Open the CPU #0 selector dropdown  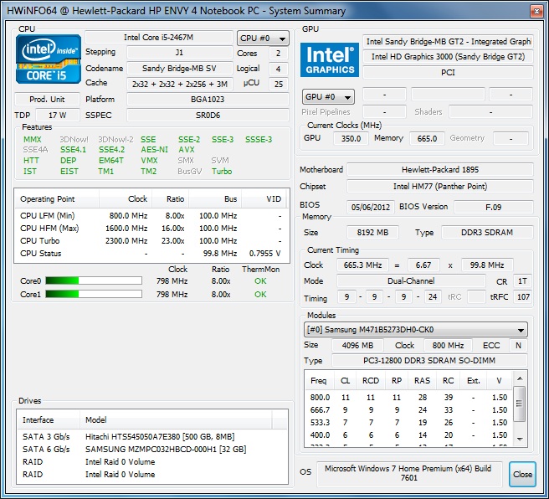263,39
